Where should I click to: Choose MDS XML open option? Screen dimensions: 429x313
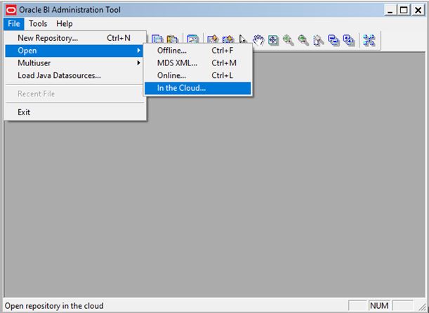[x=197, y=63]
